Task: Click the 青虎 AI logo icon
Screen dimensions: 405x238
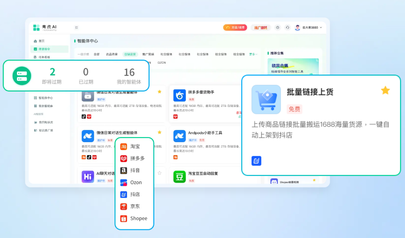Action: [36, 27]
